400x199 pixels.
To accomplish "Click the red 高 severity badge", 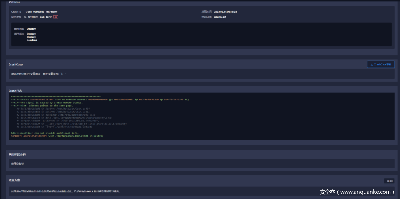I will point(56,17).
